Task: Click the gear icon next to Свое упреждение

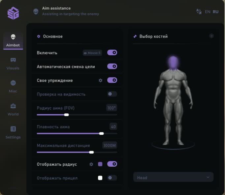Action: [101, 80]
